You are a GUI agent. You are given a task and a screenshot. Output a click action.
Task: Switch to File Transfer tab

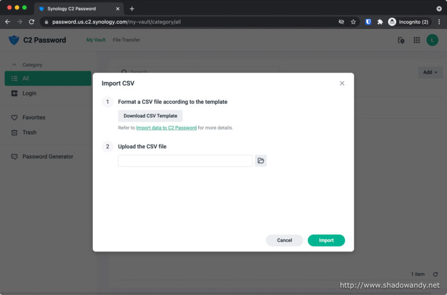pyautogui.click(x=126, y=40)
